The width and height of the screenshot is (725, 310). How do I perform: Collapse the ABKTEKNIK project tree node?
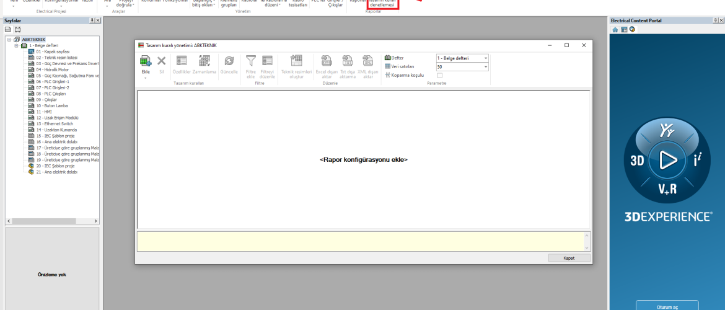point(9,40)
